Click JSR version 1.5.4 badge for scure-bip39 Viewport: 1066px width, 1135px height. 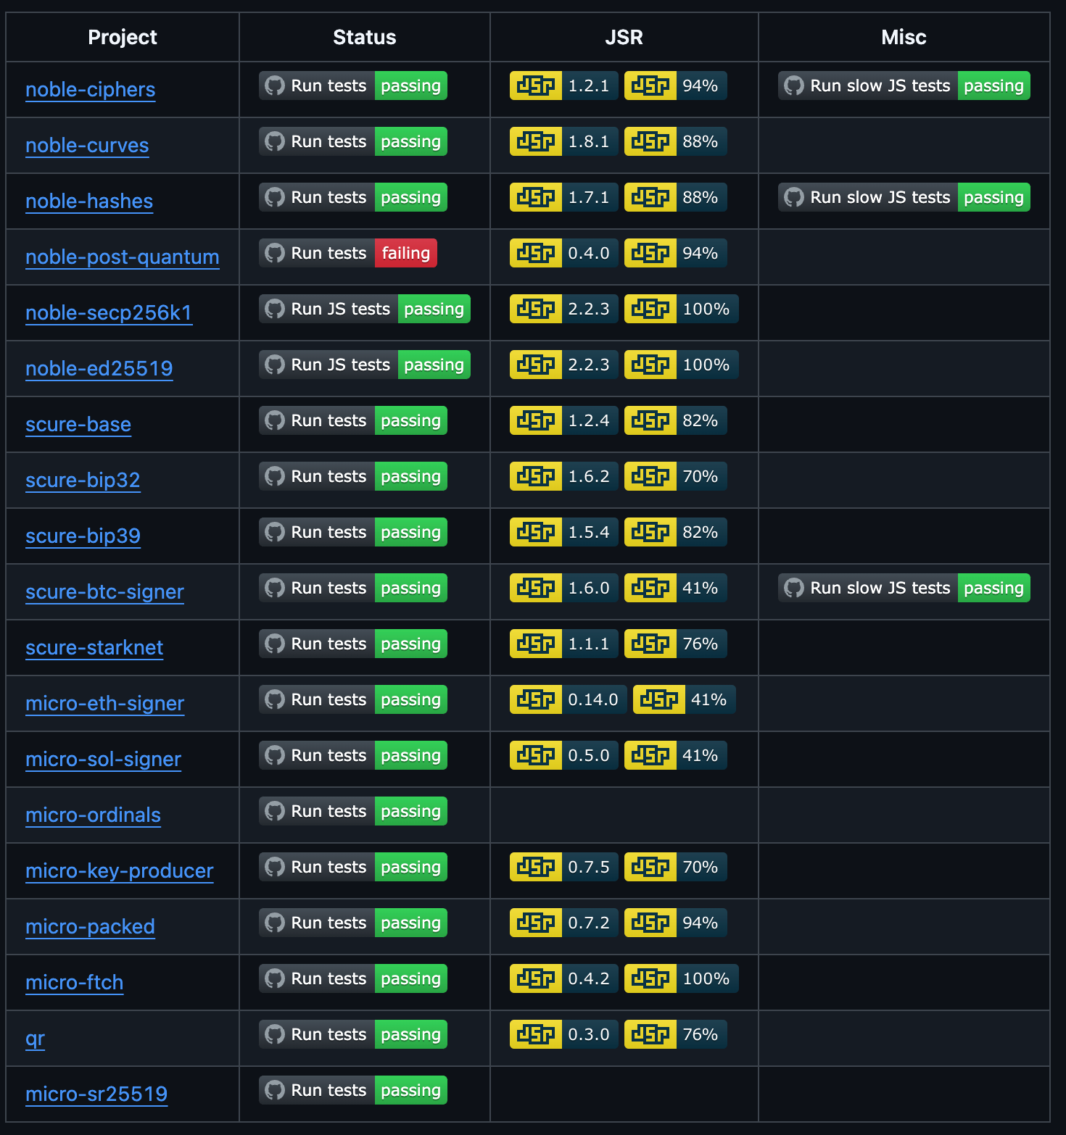(x=564, y=532)
